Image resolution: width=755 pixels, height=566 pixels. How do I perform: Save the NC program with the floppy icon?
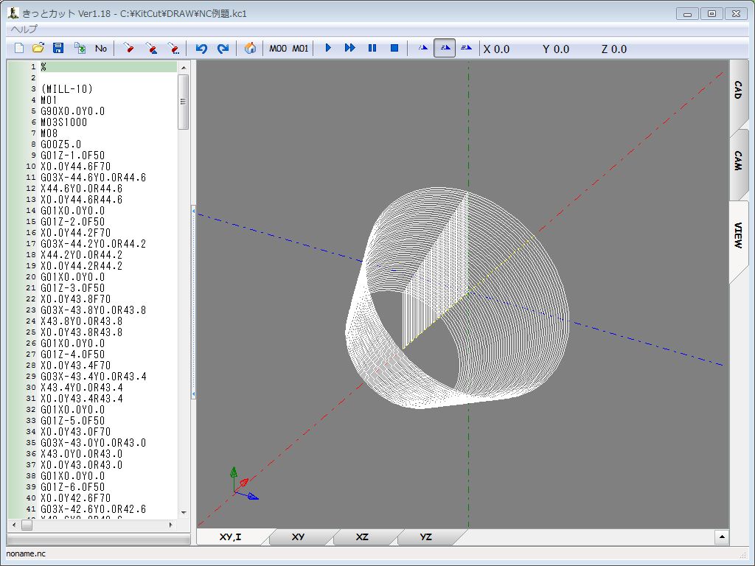point(58,48)
